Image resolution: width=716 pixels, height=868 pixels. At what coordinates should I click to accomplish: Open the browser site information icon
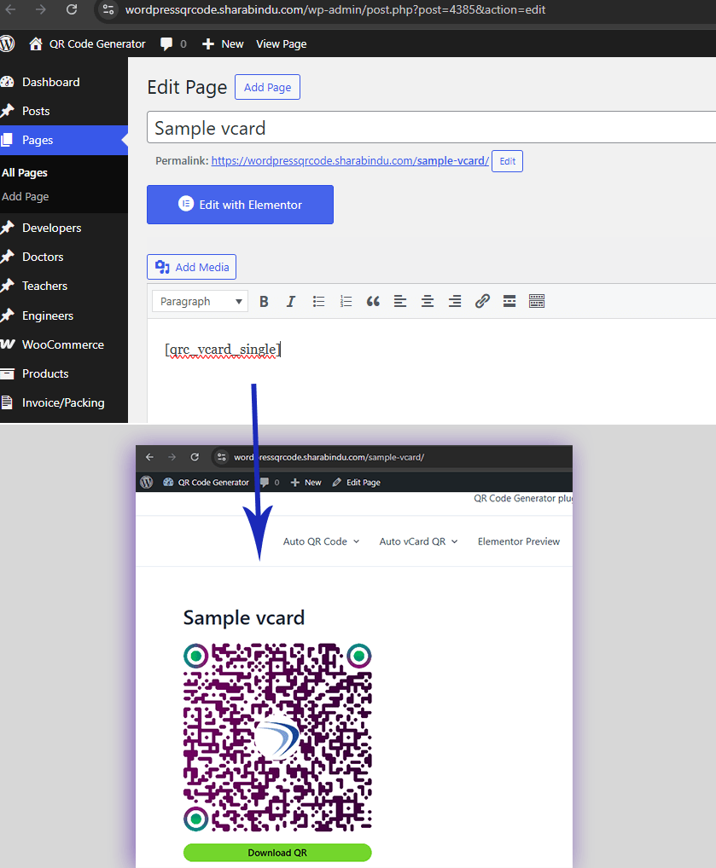pos(108,10)
